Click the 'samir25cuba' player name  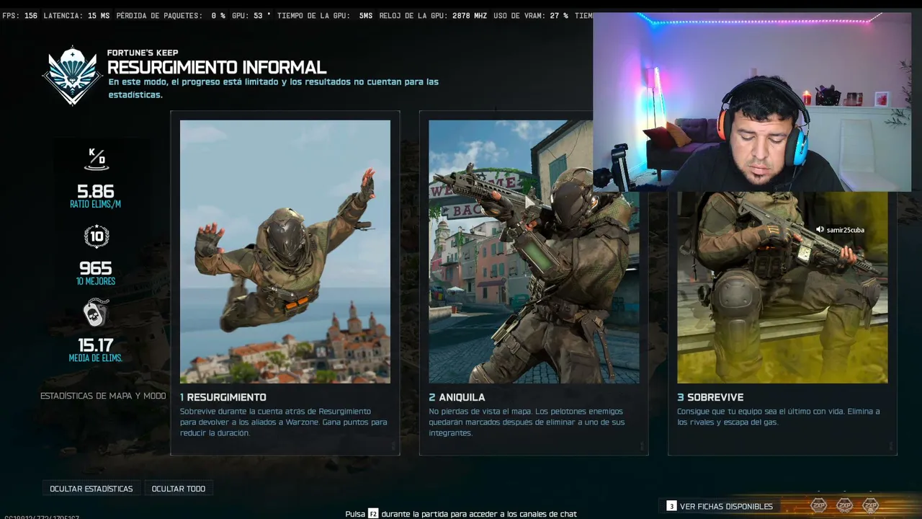pos(846,230)
